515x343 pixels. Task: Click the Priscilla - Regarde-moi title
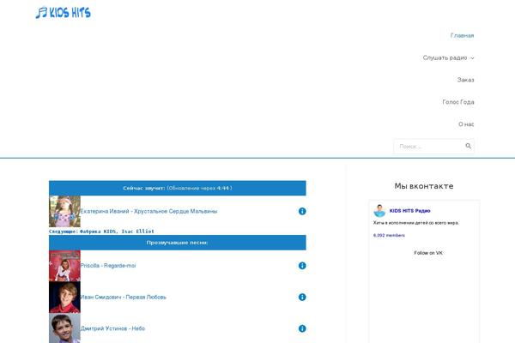coord(108,266)
